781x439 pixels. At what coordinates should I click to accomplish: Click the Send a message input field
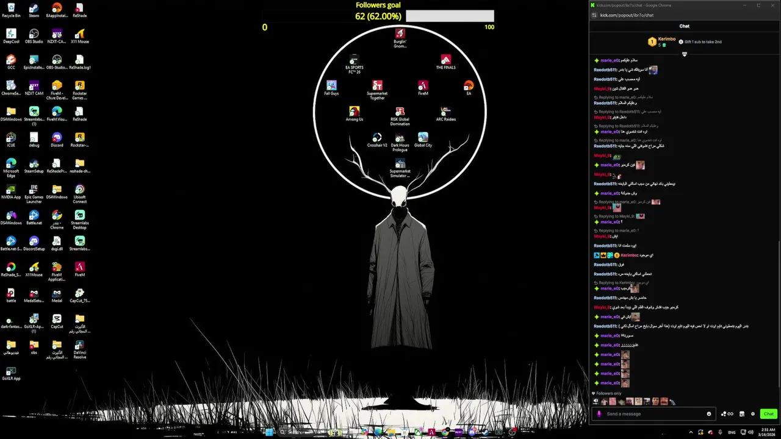[x=653, y=414]
